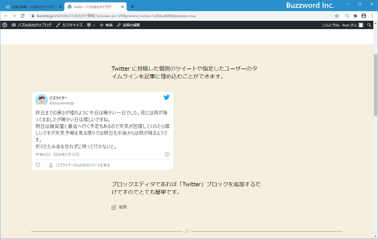378x239 pixels.
Task: Reload the page in the browser
Action: pyautogui.click(x=22, y=16)
